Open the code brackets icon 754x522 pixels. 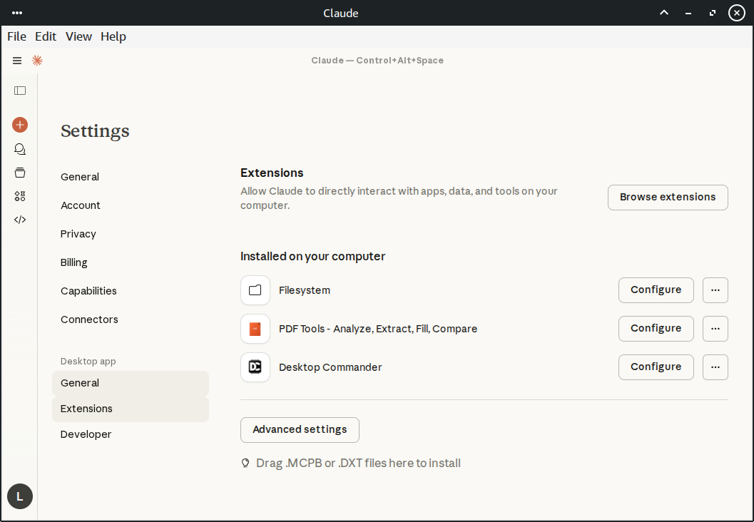pos(20,220)
